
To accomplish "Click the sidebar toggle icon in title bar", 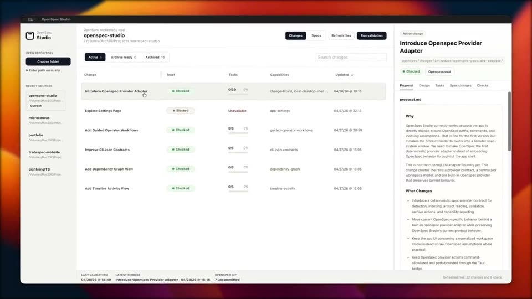I will [x=30, y=19].
